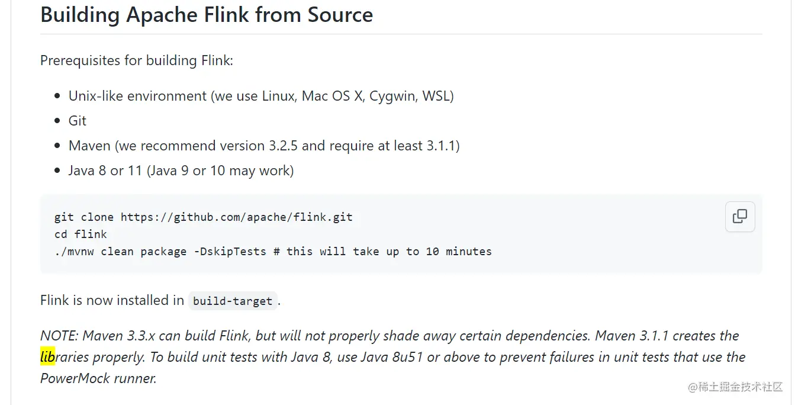Click the 'this will take up to 10 minutes' comment
This screenshot has width=795, height=405.
coord(389,252)
